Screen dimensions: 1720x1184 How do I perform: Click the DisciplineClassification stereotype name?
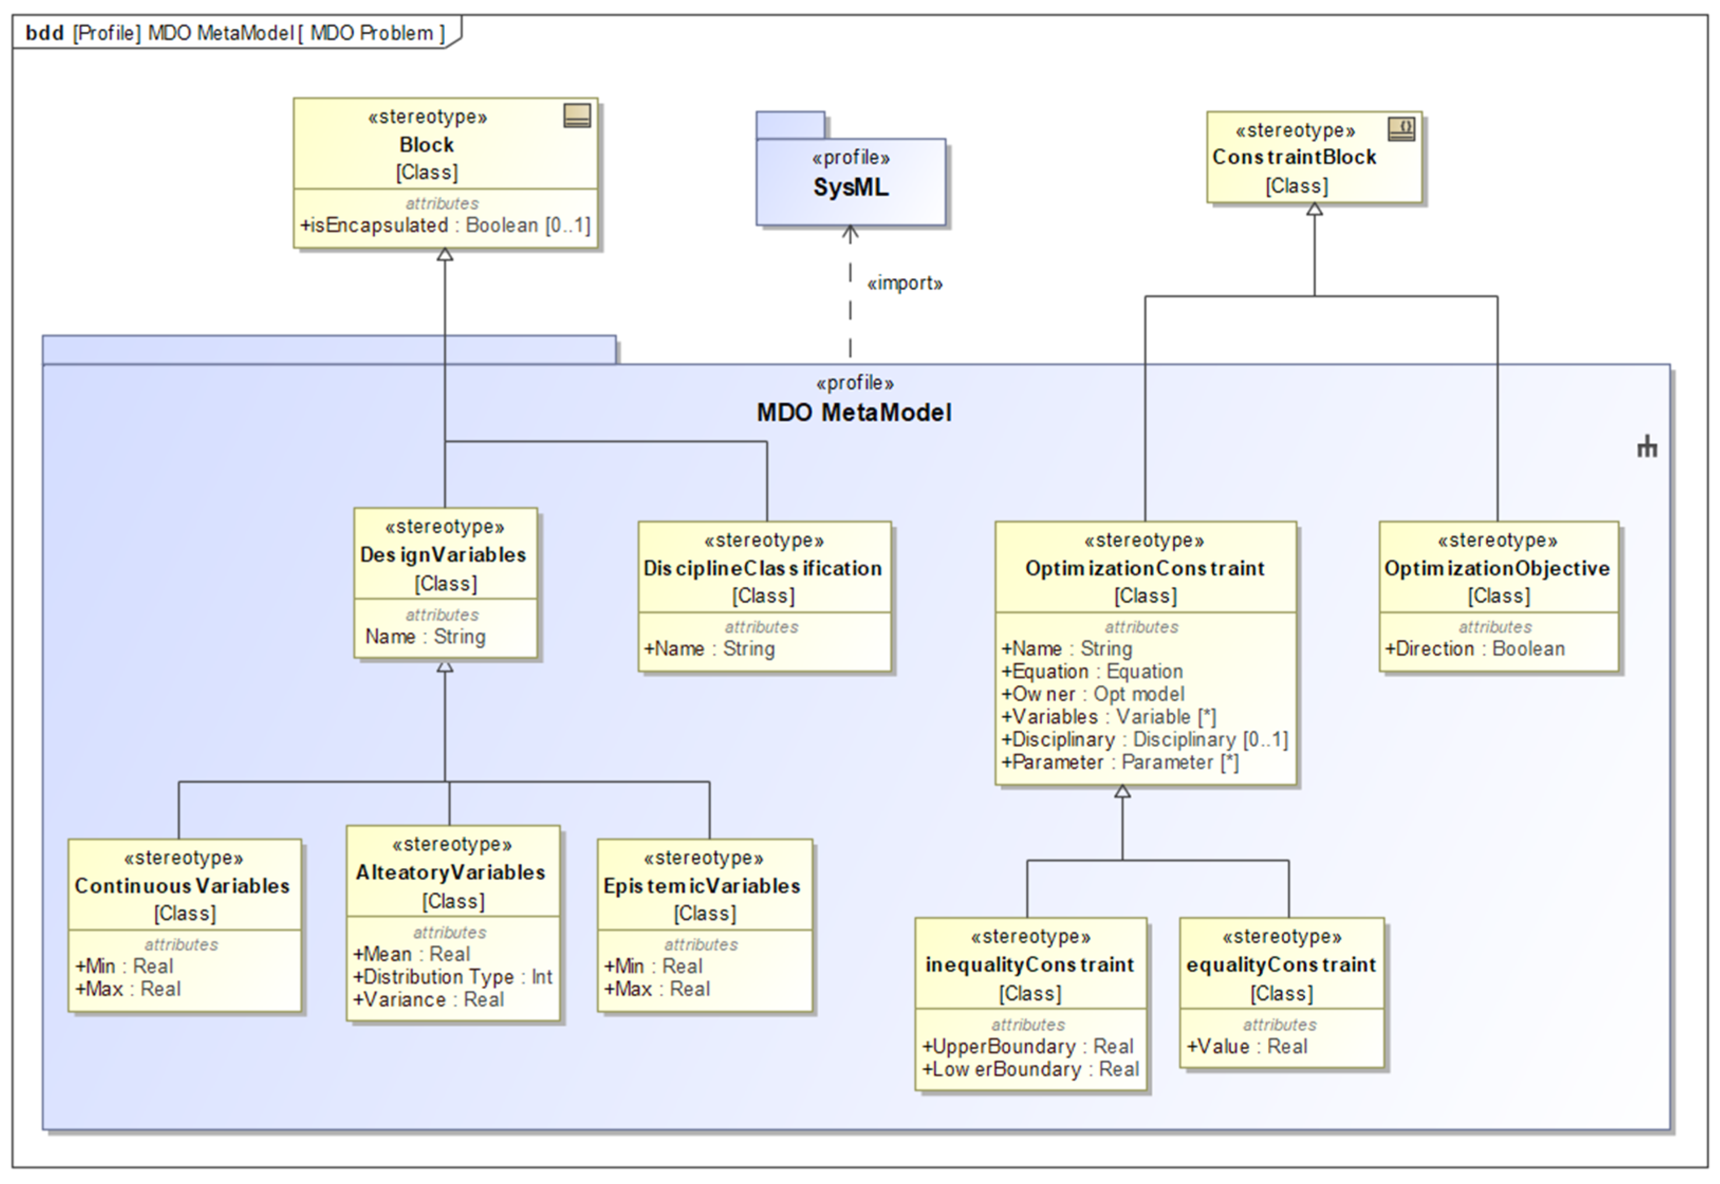pos(763,568)
